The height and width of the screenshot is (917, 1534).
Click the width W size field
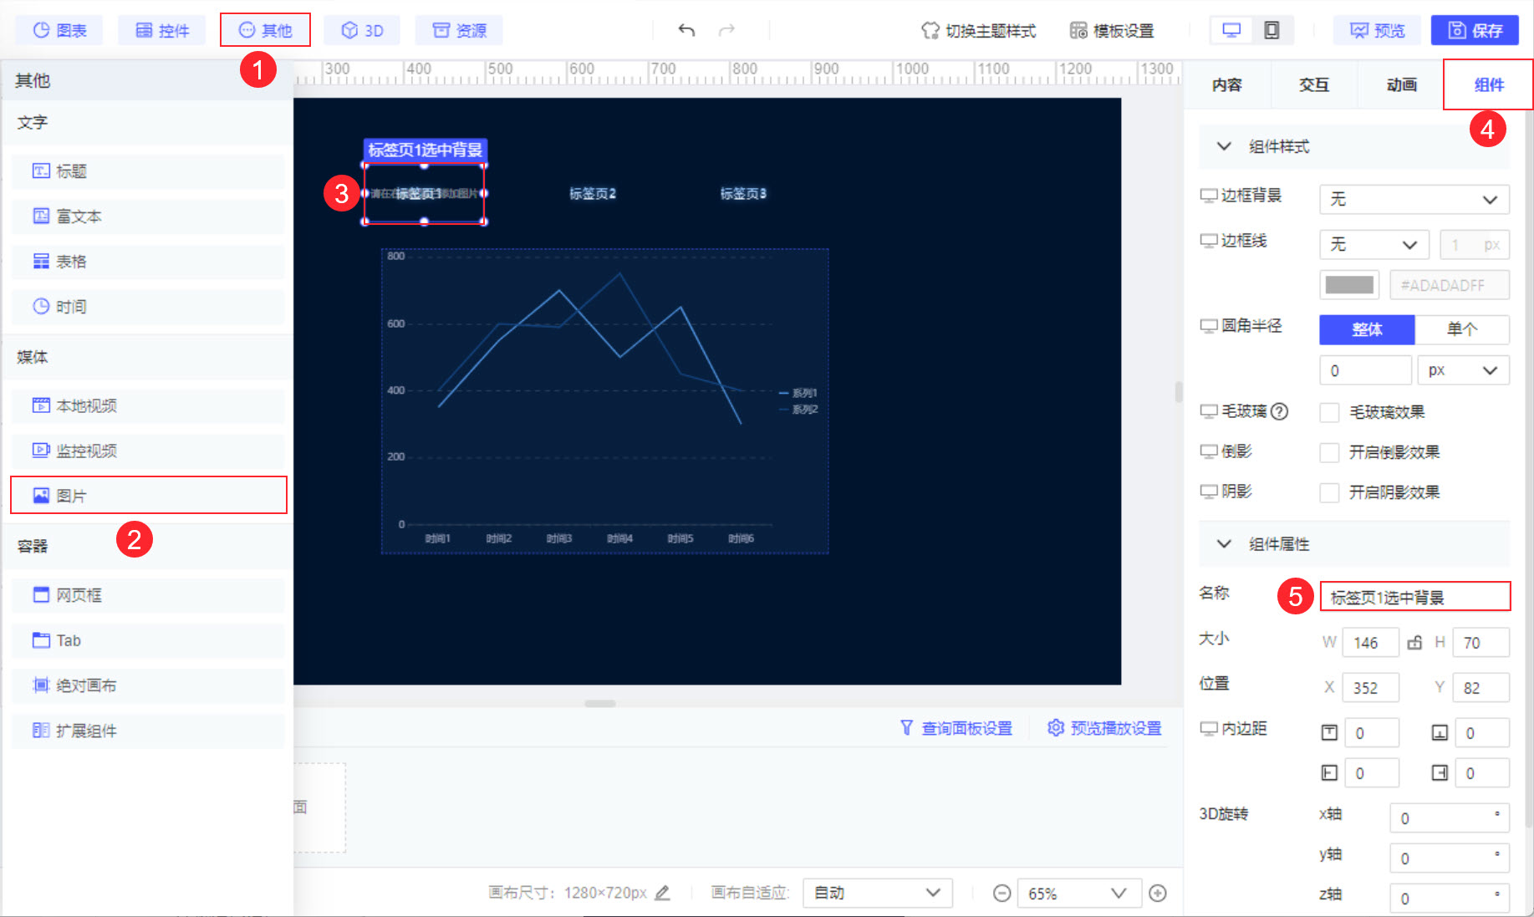coord(1370,643)
